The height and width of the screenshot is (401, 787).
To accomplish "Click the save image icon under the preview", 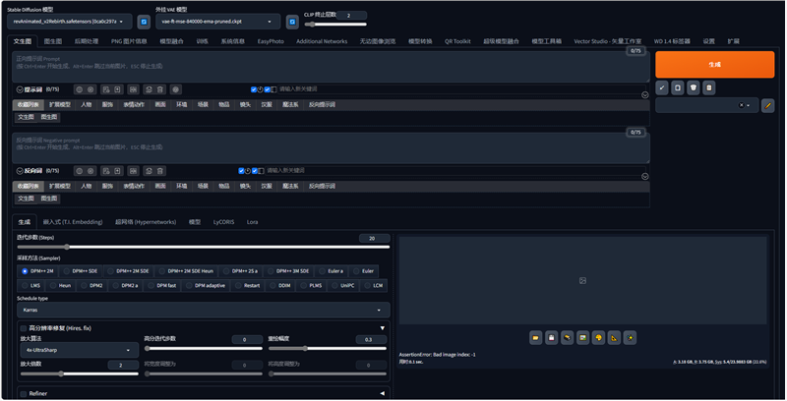I will (x=552, y=337).
